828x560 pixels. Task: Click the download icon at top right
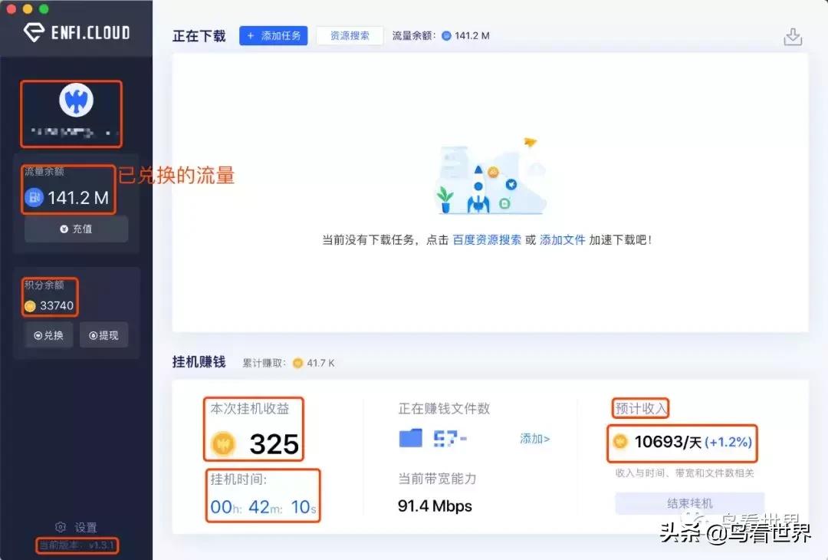point(793,35)
